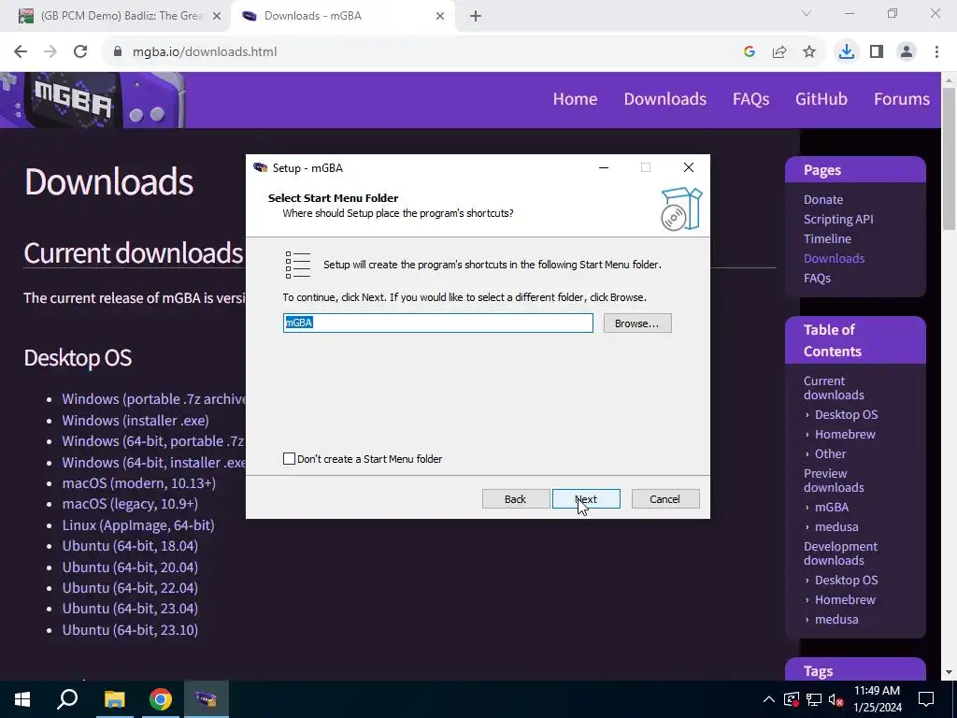Open Forums in site navigation
This screenshot has height=718, width=957.
point(902,99)
